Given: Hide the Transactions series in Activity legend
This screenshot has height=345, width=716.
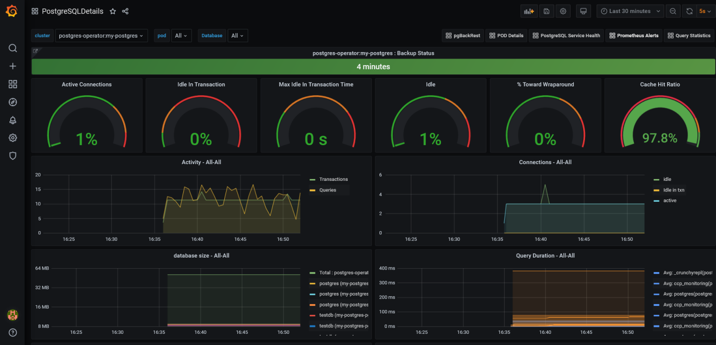Looking at the screenshot, I should (x=334, y=179).
